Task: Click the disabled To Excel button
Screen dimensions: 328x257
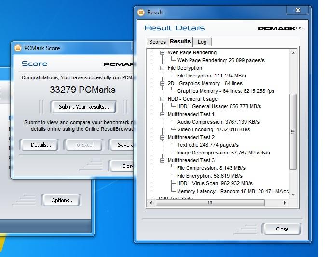Action: [x=84, y=145]
